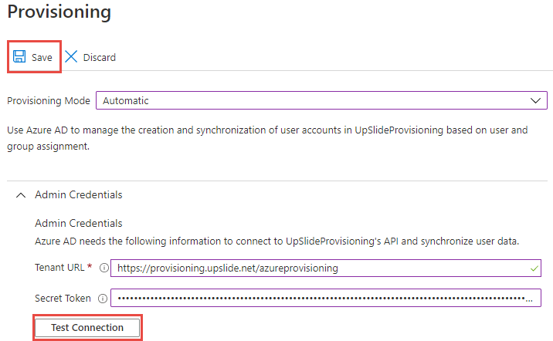This screenshot has width=553, height=341.
Task: Open the Provisioning Mode dropdown arrow
Action: click(535, 101)
